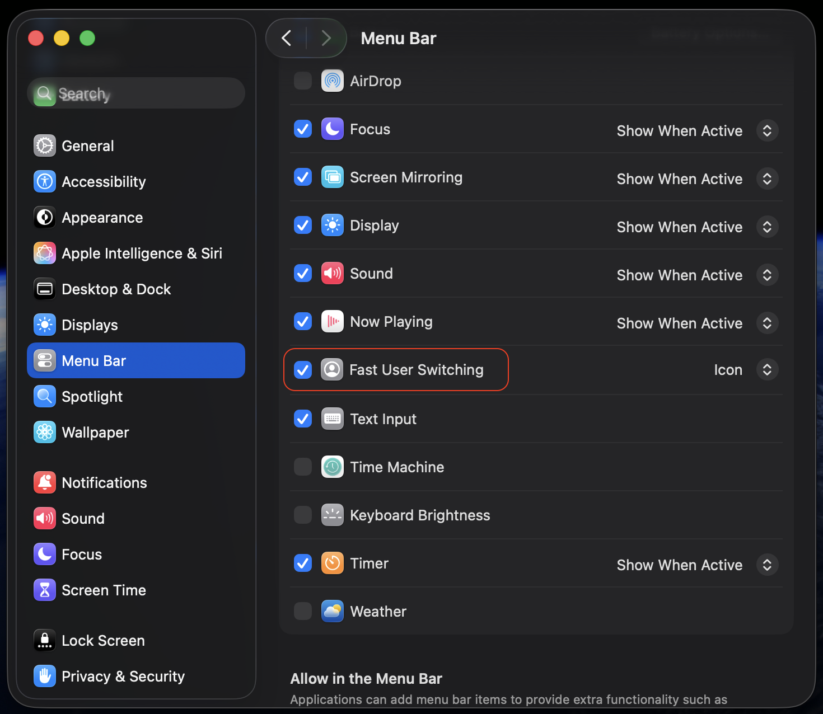The image size is (823, 714).
Task: Click the Desktop & Dock icon in sidebar
Action: click(x=45, y=289)
